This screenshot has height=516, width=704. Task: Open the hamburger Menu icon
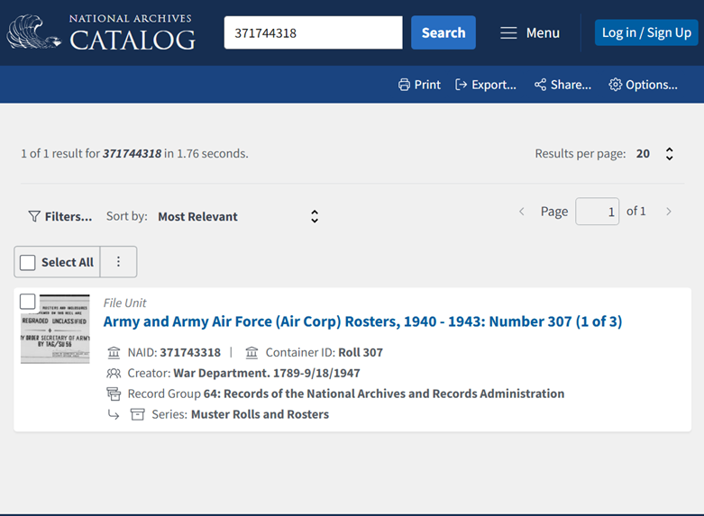pos(508,33)
